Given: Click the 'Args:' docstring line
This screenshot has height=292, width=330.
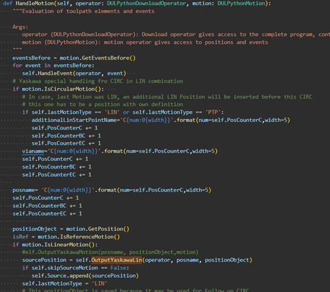Looking at the screenshot, I should point(21,27).
